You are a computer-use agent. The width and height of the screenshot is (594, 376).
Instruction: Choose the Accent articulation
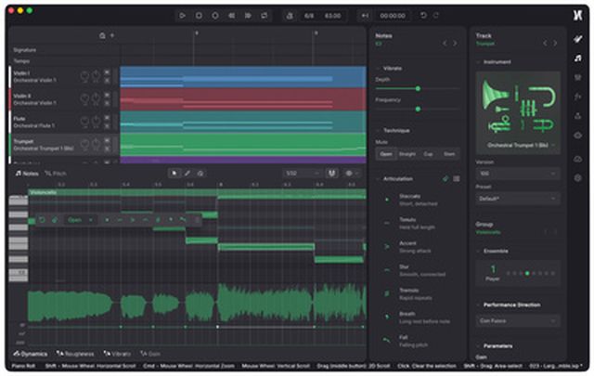[417, 247]
